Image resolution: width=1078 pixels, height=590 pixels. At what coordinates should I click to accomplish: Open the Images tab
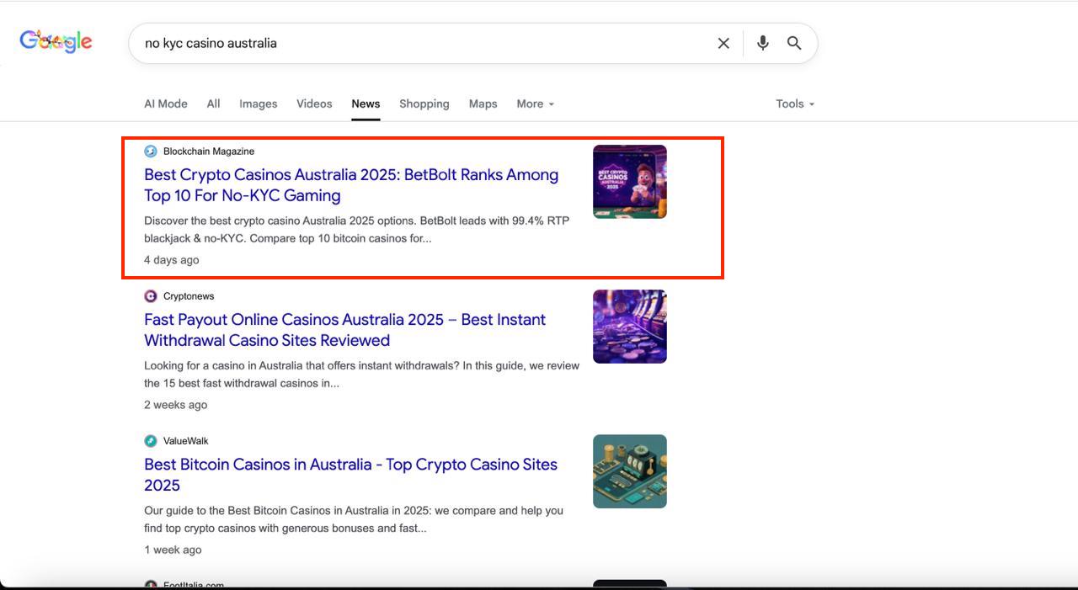pos(259,104)
